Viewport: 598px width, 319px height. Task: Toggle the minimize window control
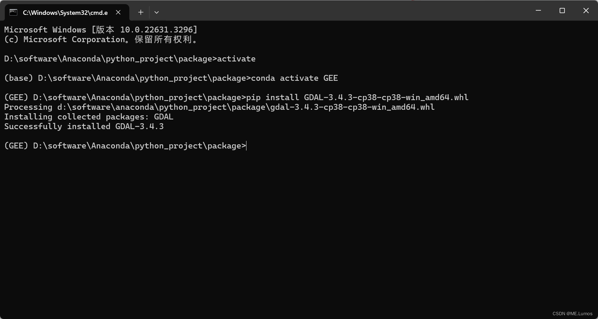pos(538,10)
